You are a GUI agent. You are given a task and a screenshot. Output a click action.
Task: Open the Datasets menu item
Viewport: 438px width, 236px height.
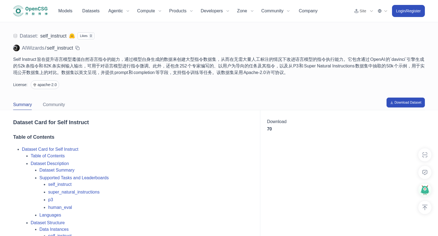[x=91, y=11]
